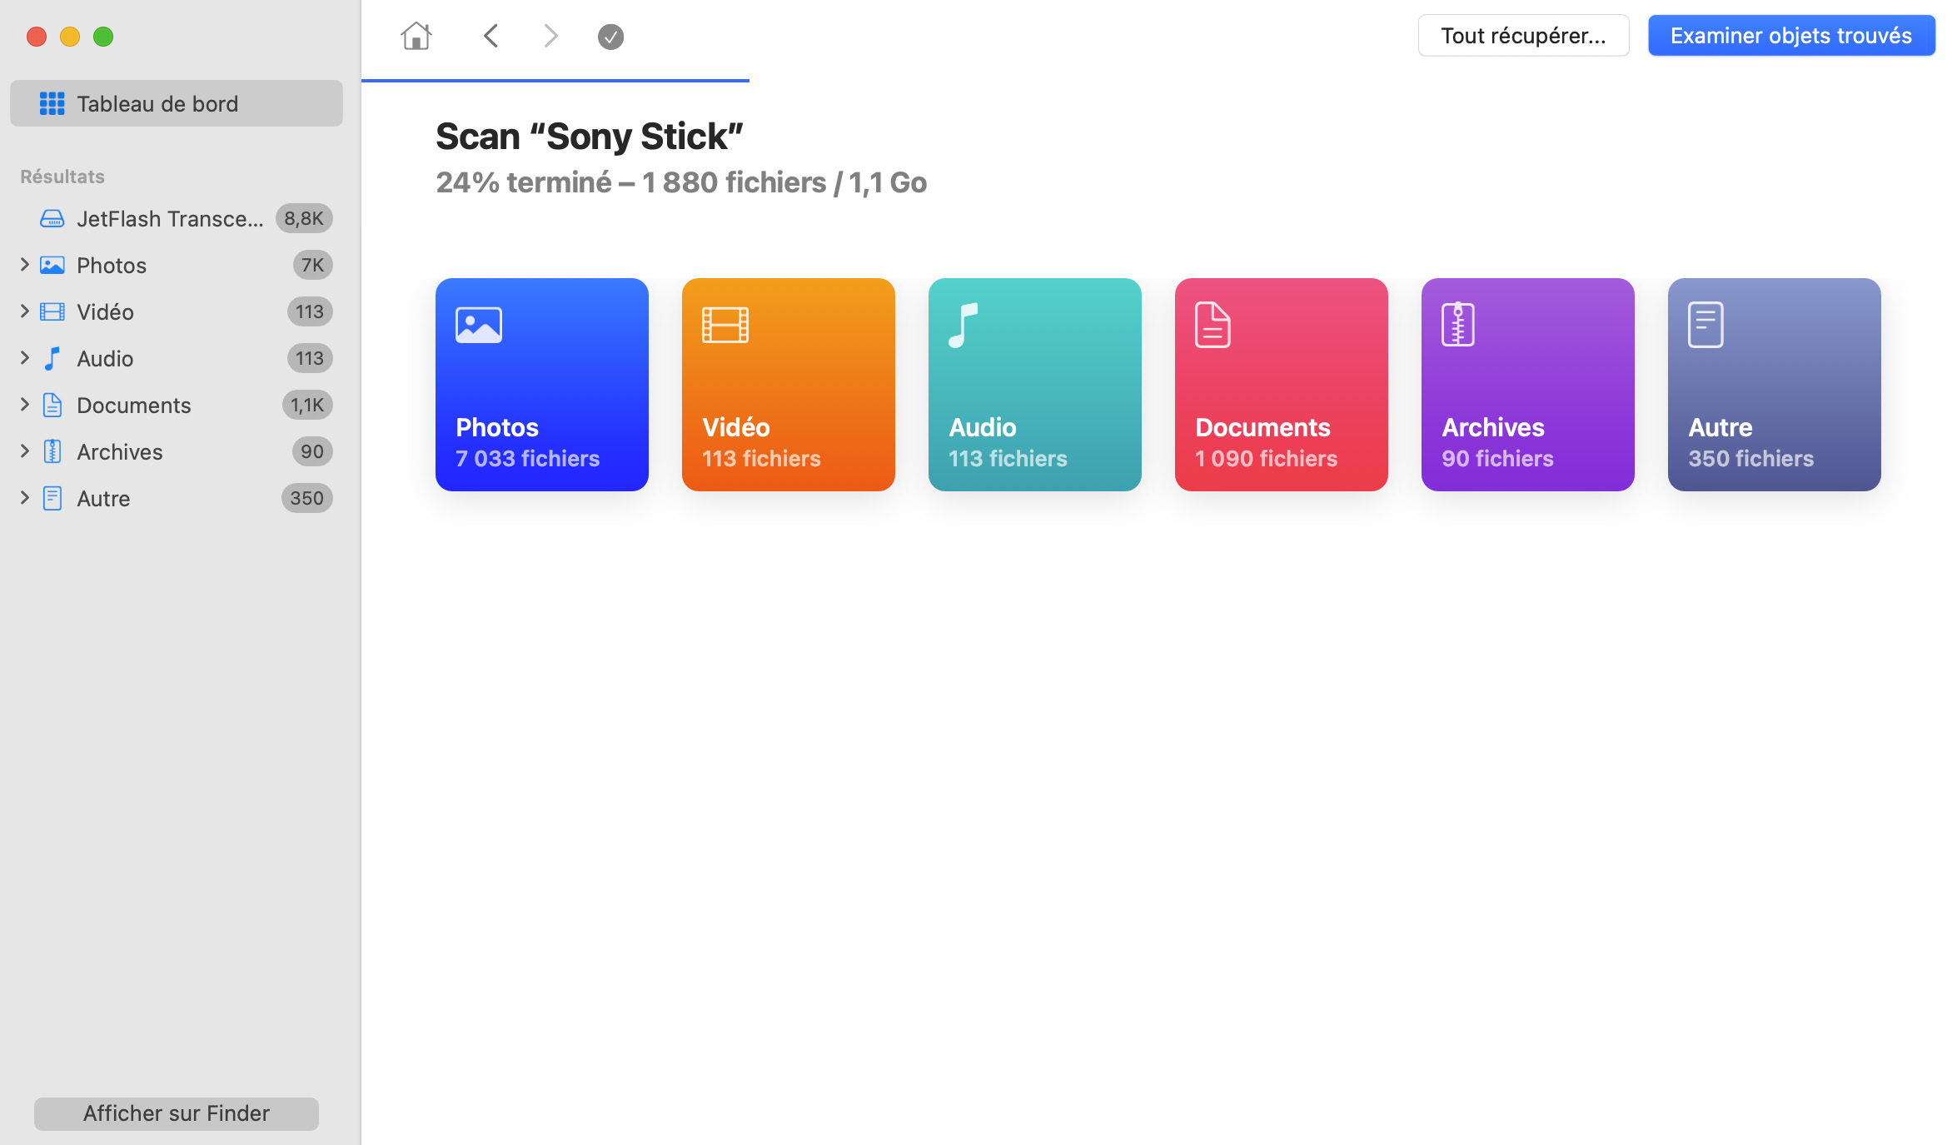
Task: Click Afficher sur Finder button
Action: tap(176, 1113)
